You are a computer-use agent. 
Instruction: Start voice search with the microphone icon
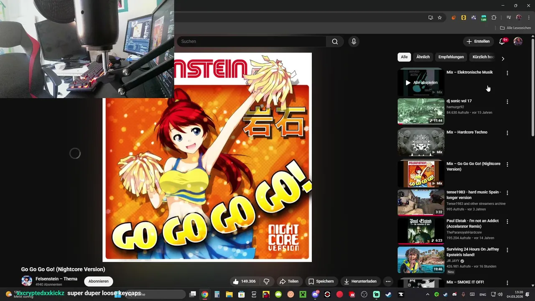coord(354,41)
